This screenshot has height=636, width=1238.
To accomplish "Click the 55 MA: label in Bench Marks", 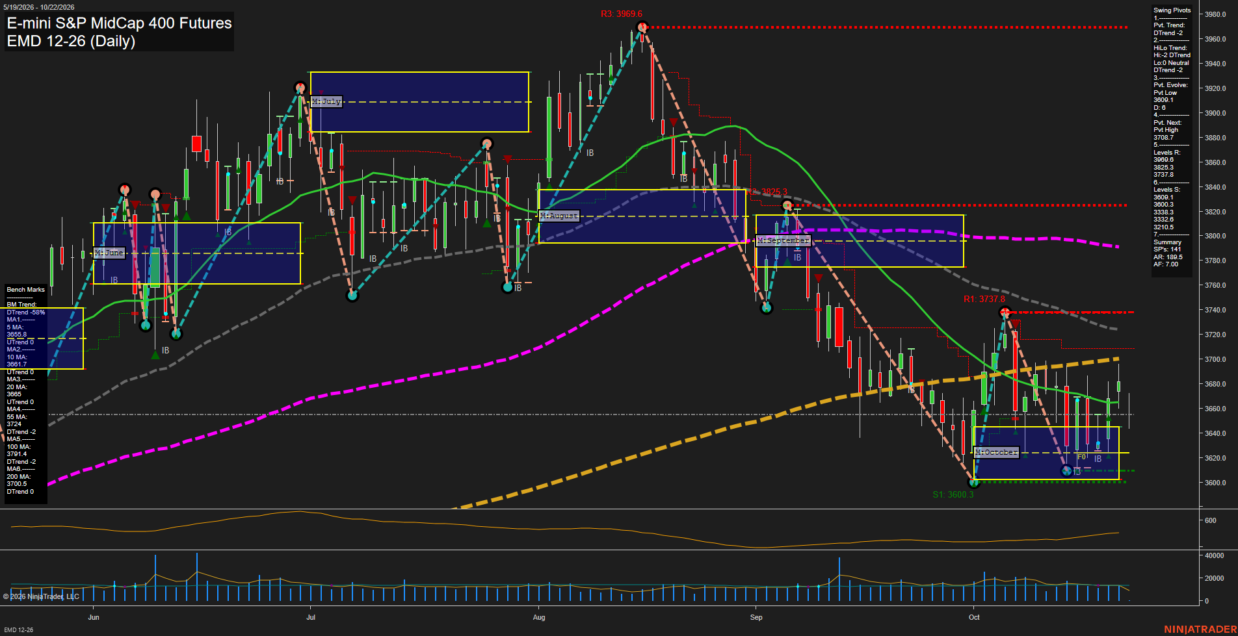I will pyautogui.click(x=17, y=417).
